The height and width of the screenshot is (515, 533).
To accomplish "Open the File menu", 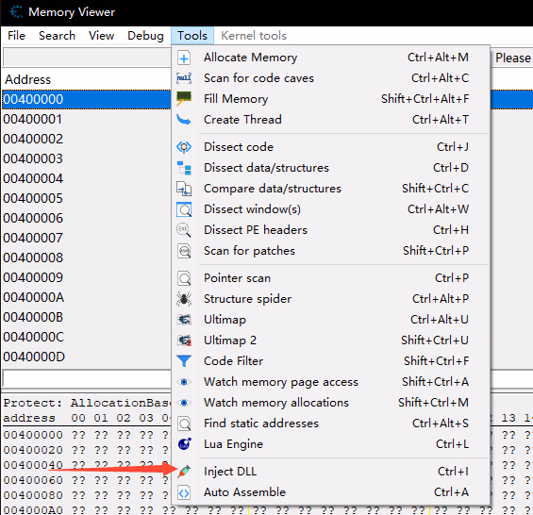I will 16,36.
